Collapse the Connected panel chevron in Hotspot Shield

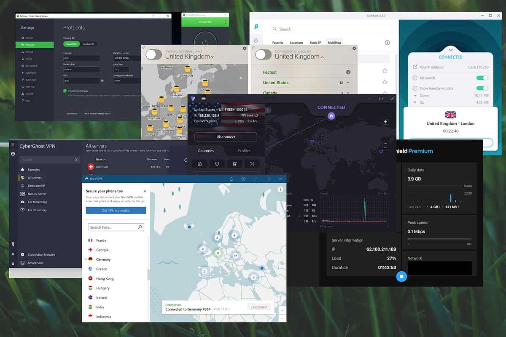[x=451, y=49]
